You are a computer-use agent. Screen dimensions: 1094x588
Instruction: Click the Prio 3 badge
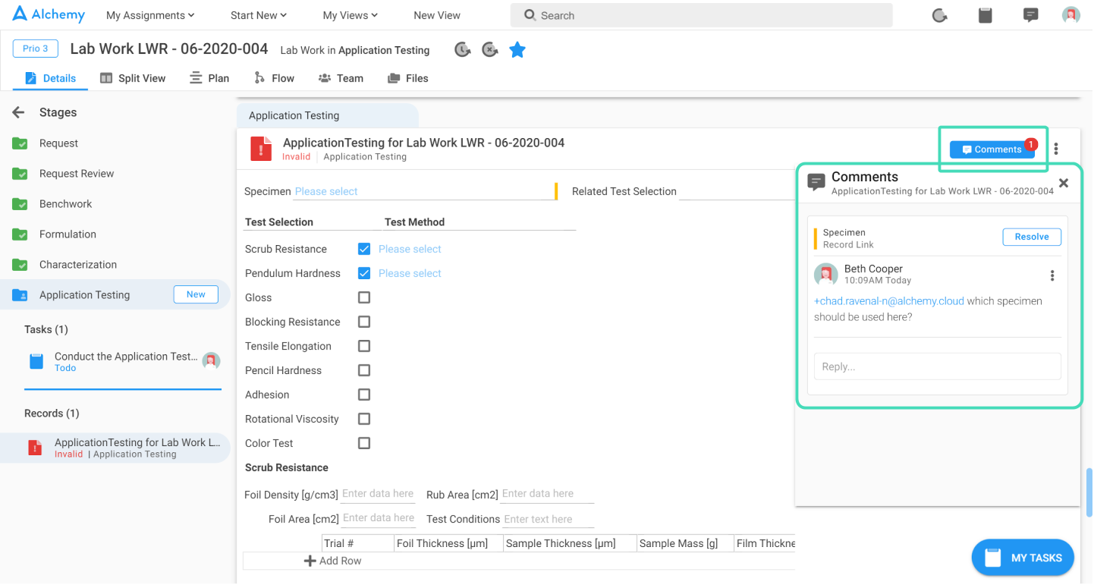[x=36, y=49]
